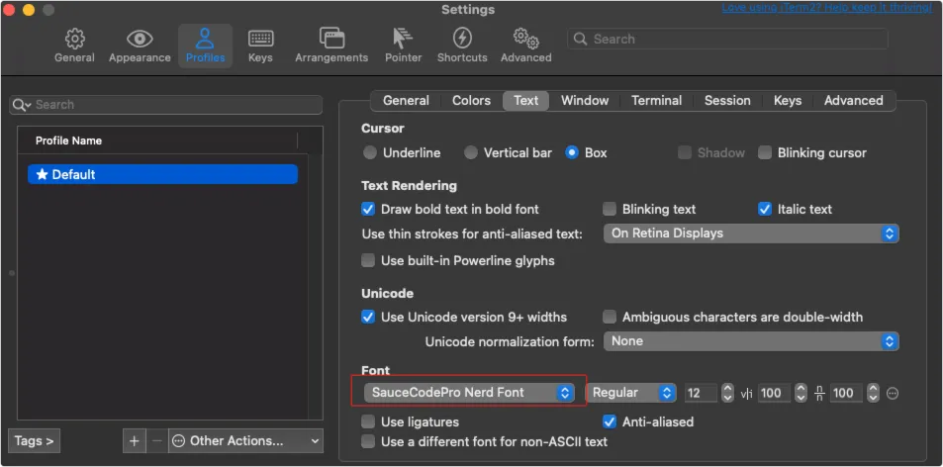Viewport: 943px width, 467px height.
Task: Click the Tags button
Action: (x=34, y=440)
